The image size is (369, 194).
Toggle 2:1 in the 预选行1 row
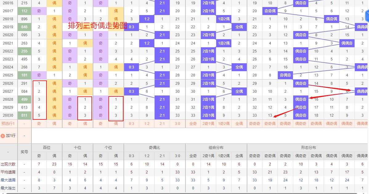[162, 124]
